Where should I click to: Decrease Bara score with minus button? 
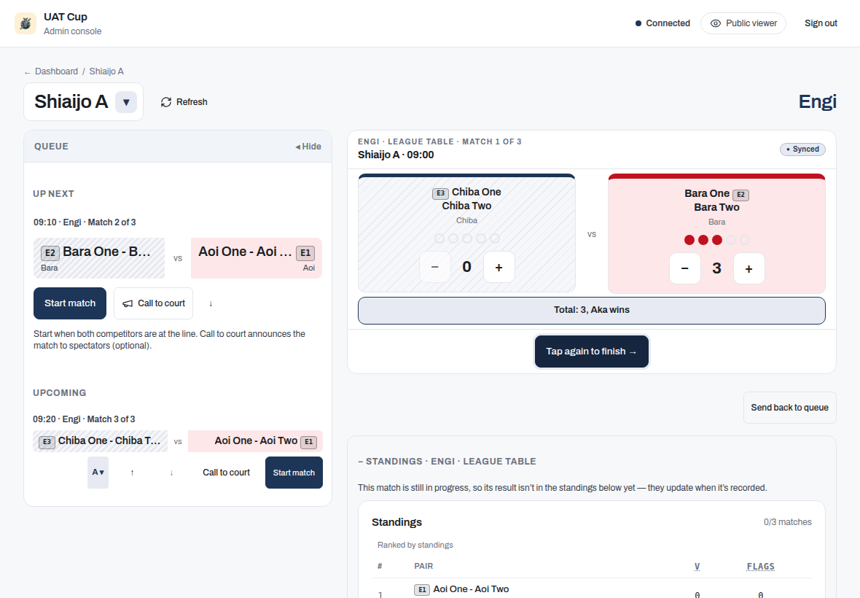click(685, 269)
